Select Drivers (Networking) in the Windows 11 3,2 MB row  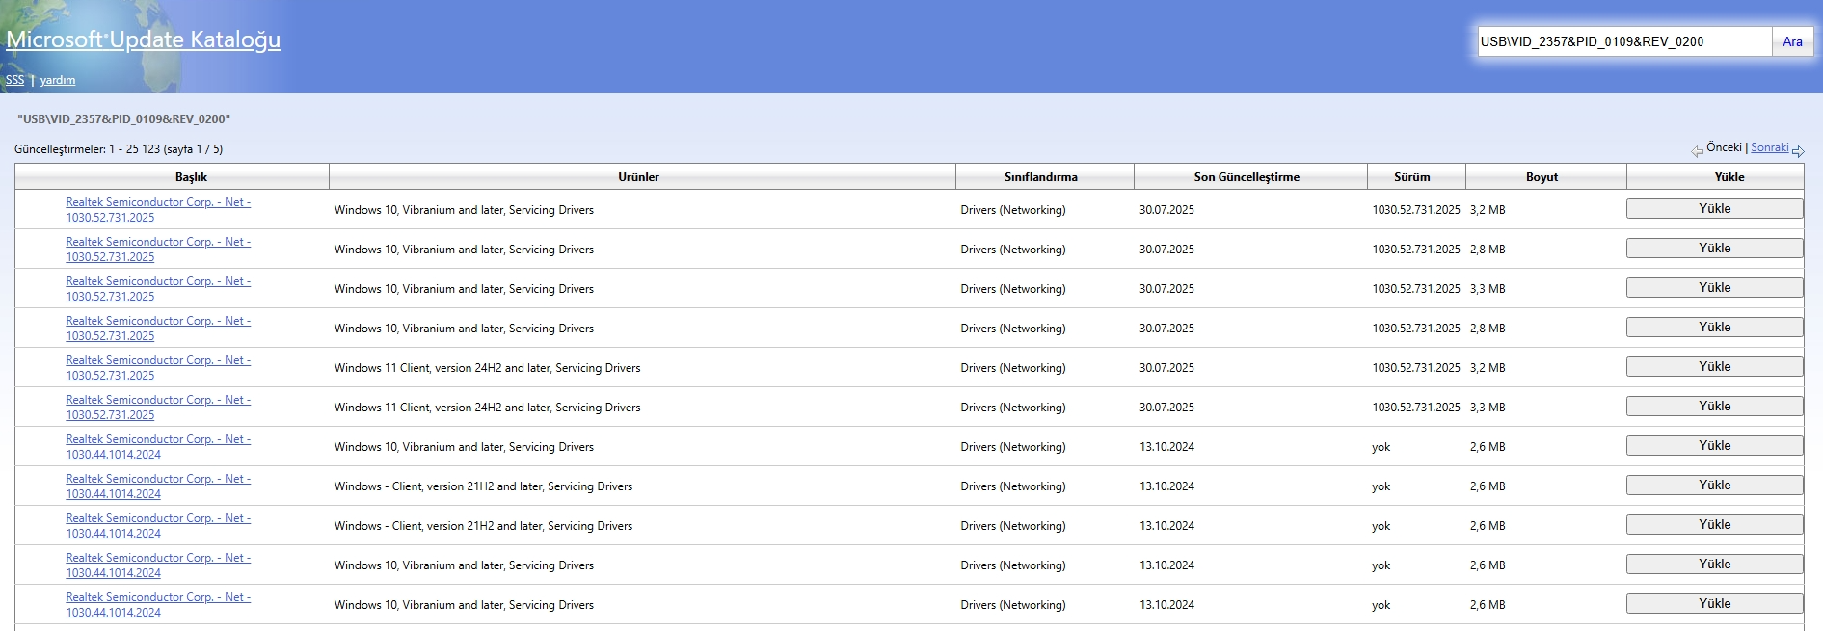[x=1013, y=368]
